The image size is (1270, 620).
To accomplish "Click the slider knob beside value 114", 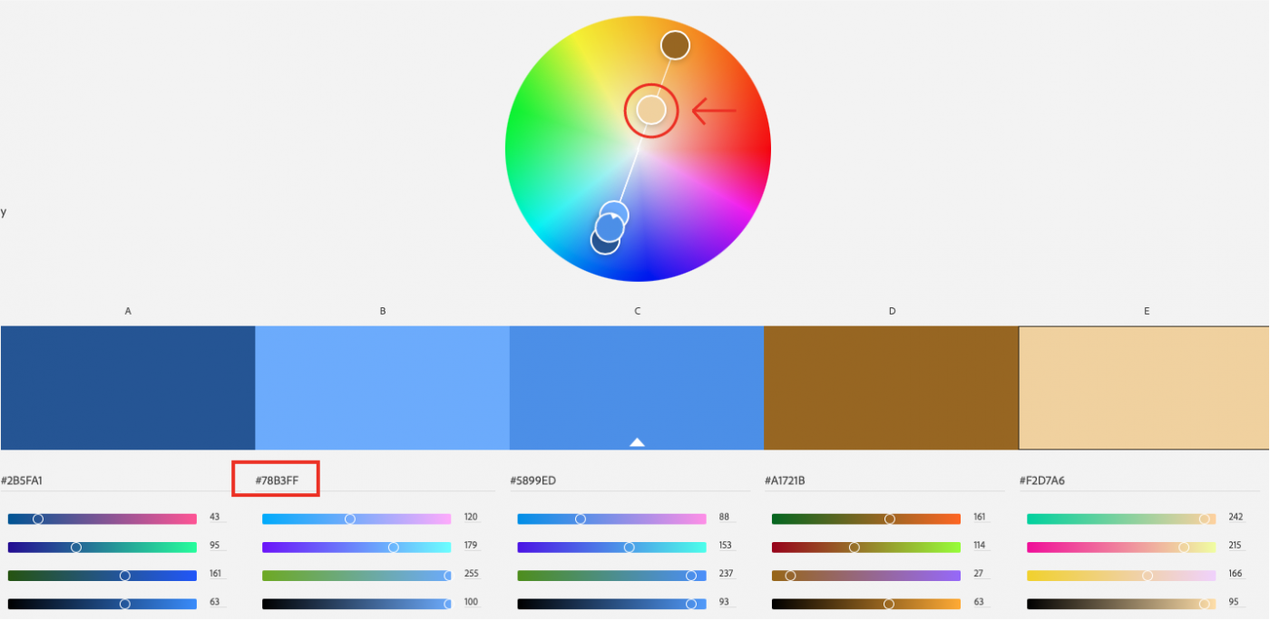I will click(x=854, y=547).
